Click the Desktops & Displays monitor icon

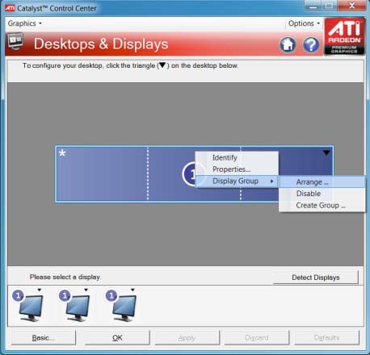[x=15, y=41]
